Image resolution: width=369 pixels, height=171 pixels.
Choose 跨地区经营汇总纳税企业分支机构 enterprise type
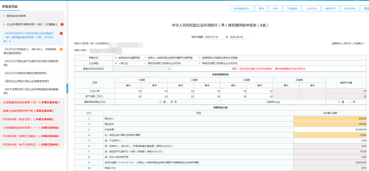[x=200, y=63]
